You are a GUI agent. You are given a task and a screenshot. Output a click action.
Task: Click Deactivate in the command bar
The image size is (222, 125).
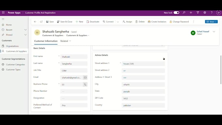[x=93, y=22]
